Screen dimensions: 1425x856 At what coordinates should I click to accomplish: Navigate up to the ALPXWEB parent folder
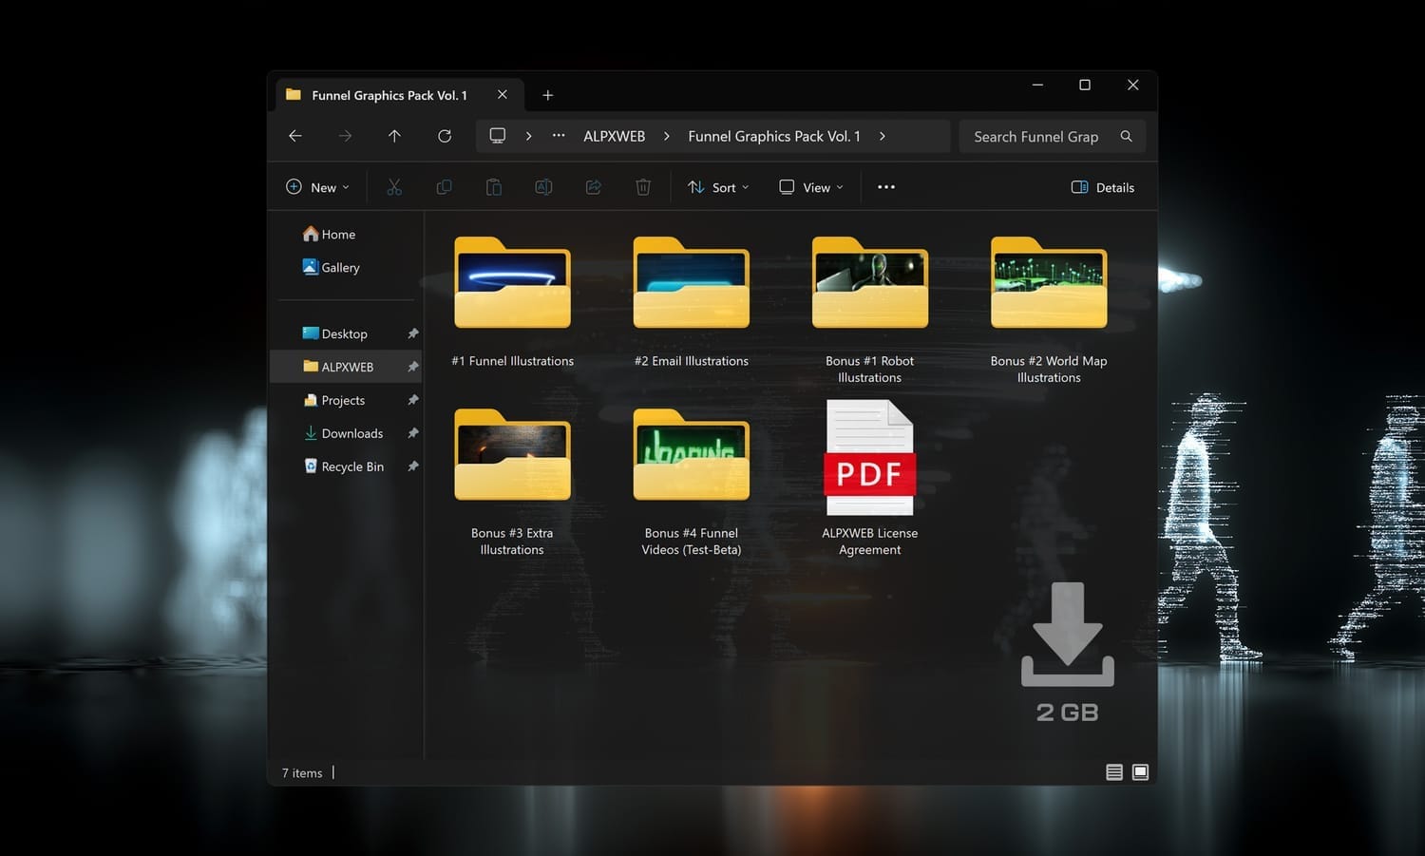coord(394,136)
